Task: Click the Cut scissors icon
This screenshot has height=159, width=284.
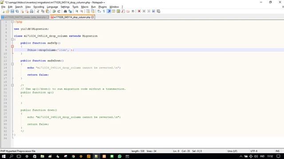Action: 38,11
